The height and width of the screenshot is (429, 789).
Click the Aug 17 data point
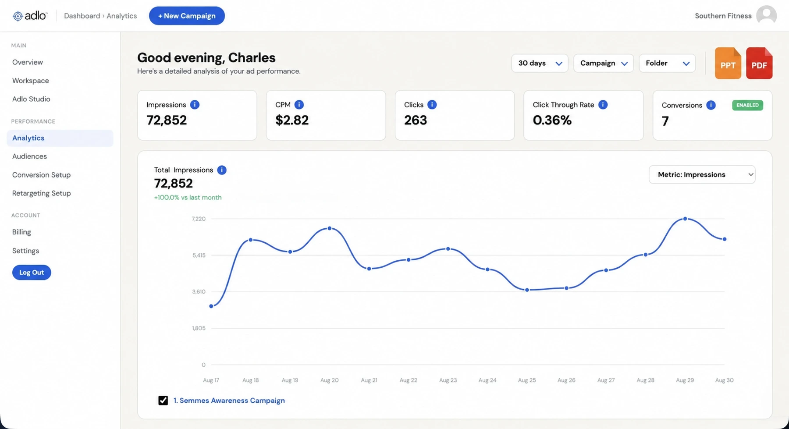tap(211, 306)
